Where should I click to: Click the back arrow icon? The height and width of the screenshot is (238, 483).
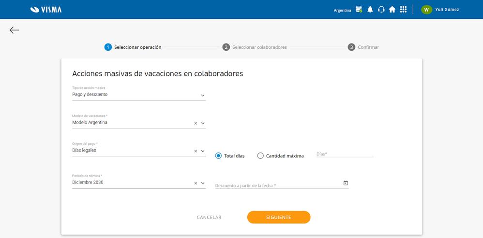coord(15,30)
